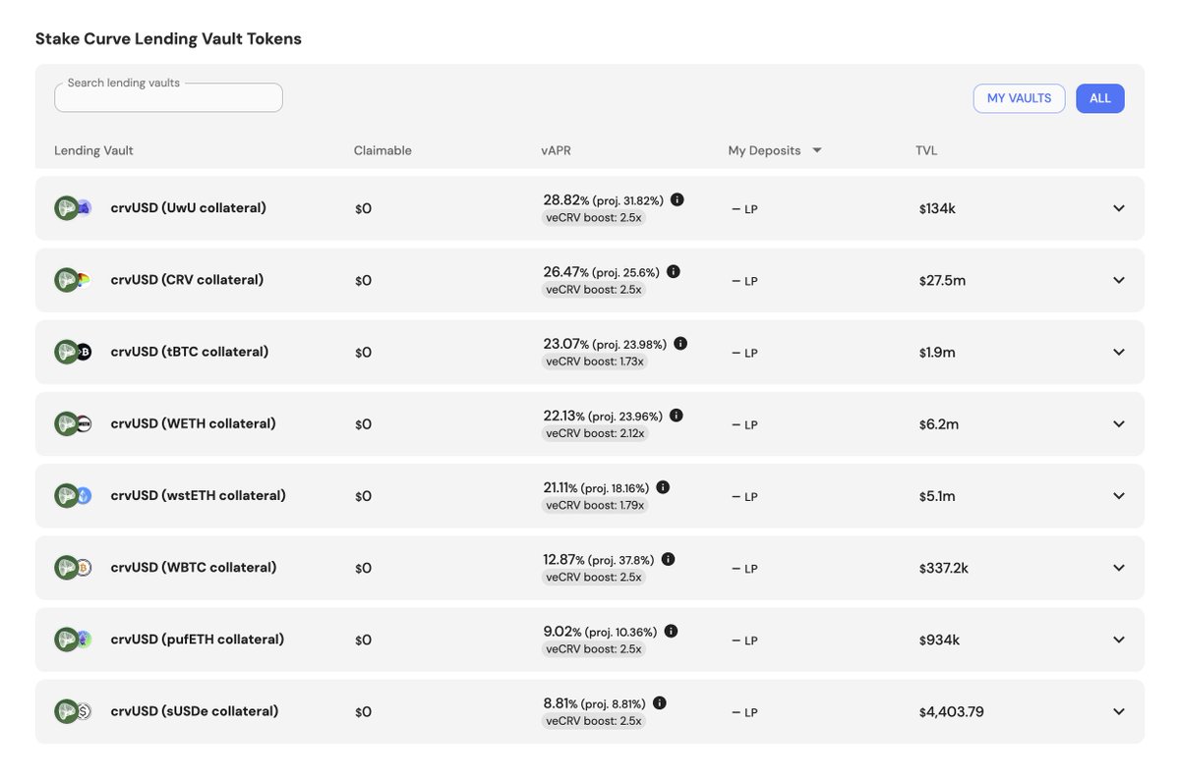Image resolution: width=1180 pixels, height=780 pixels.
Task: Click the info icon beside pufETH vAPR 9.02%
Action: (671, 632)
